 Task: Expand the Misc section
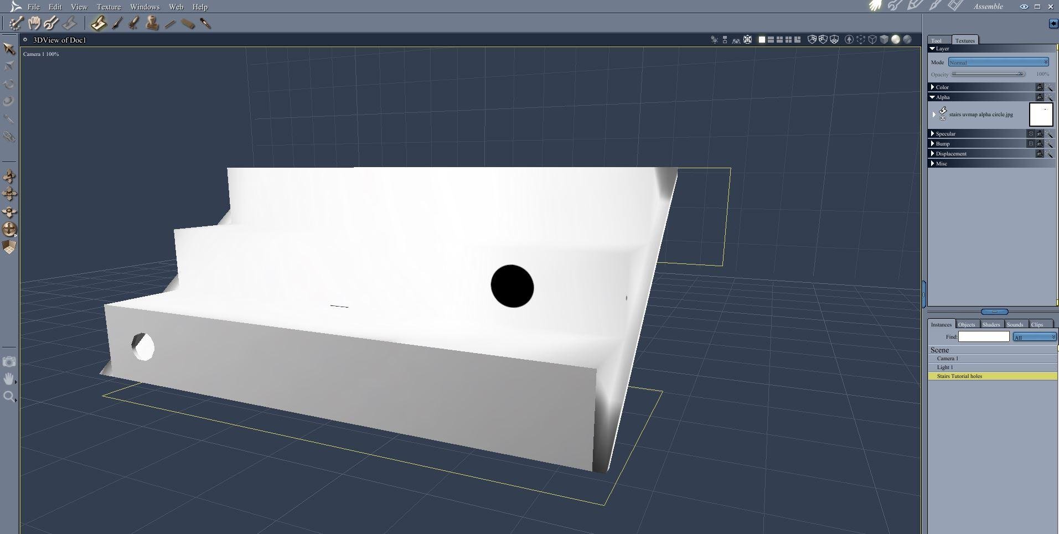tap(933, 164)
